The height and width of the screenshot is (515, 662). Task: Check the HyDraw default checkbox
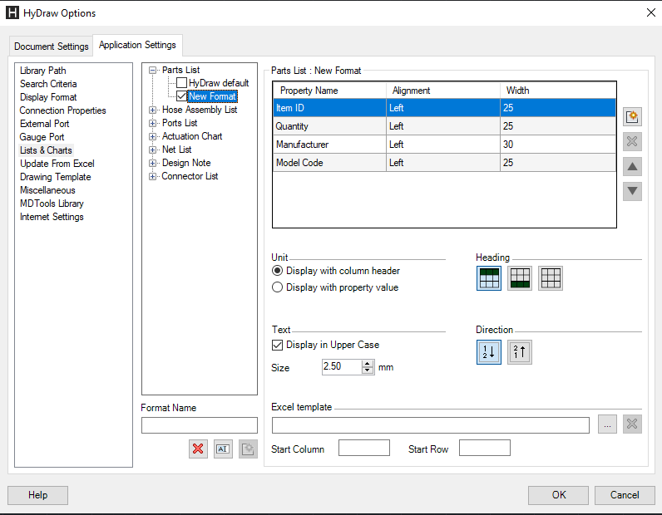(181, 83)
